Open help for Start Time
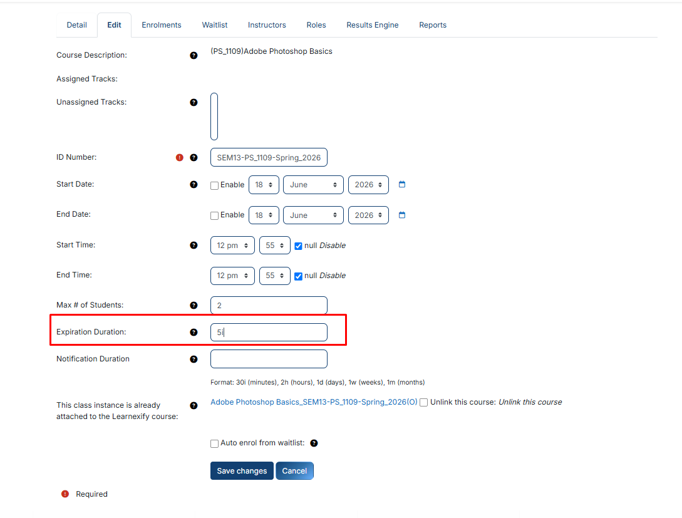 point(194,246)
